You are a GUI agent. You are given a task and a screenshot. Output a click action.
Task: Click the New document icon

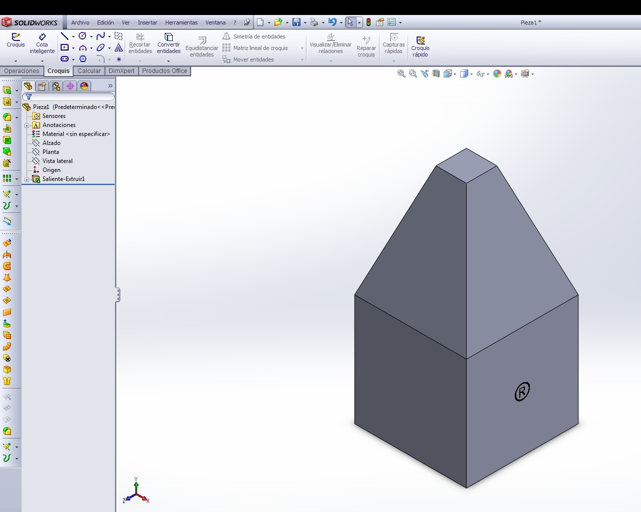pyautogui.click(x=260, y=22)
